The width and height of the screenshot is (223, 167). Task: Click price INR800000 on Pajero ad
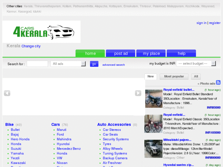(x=213, y=158)
